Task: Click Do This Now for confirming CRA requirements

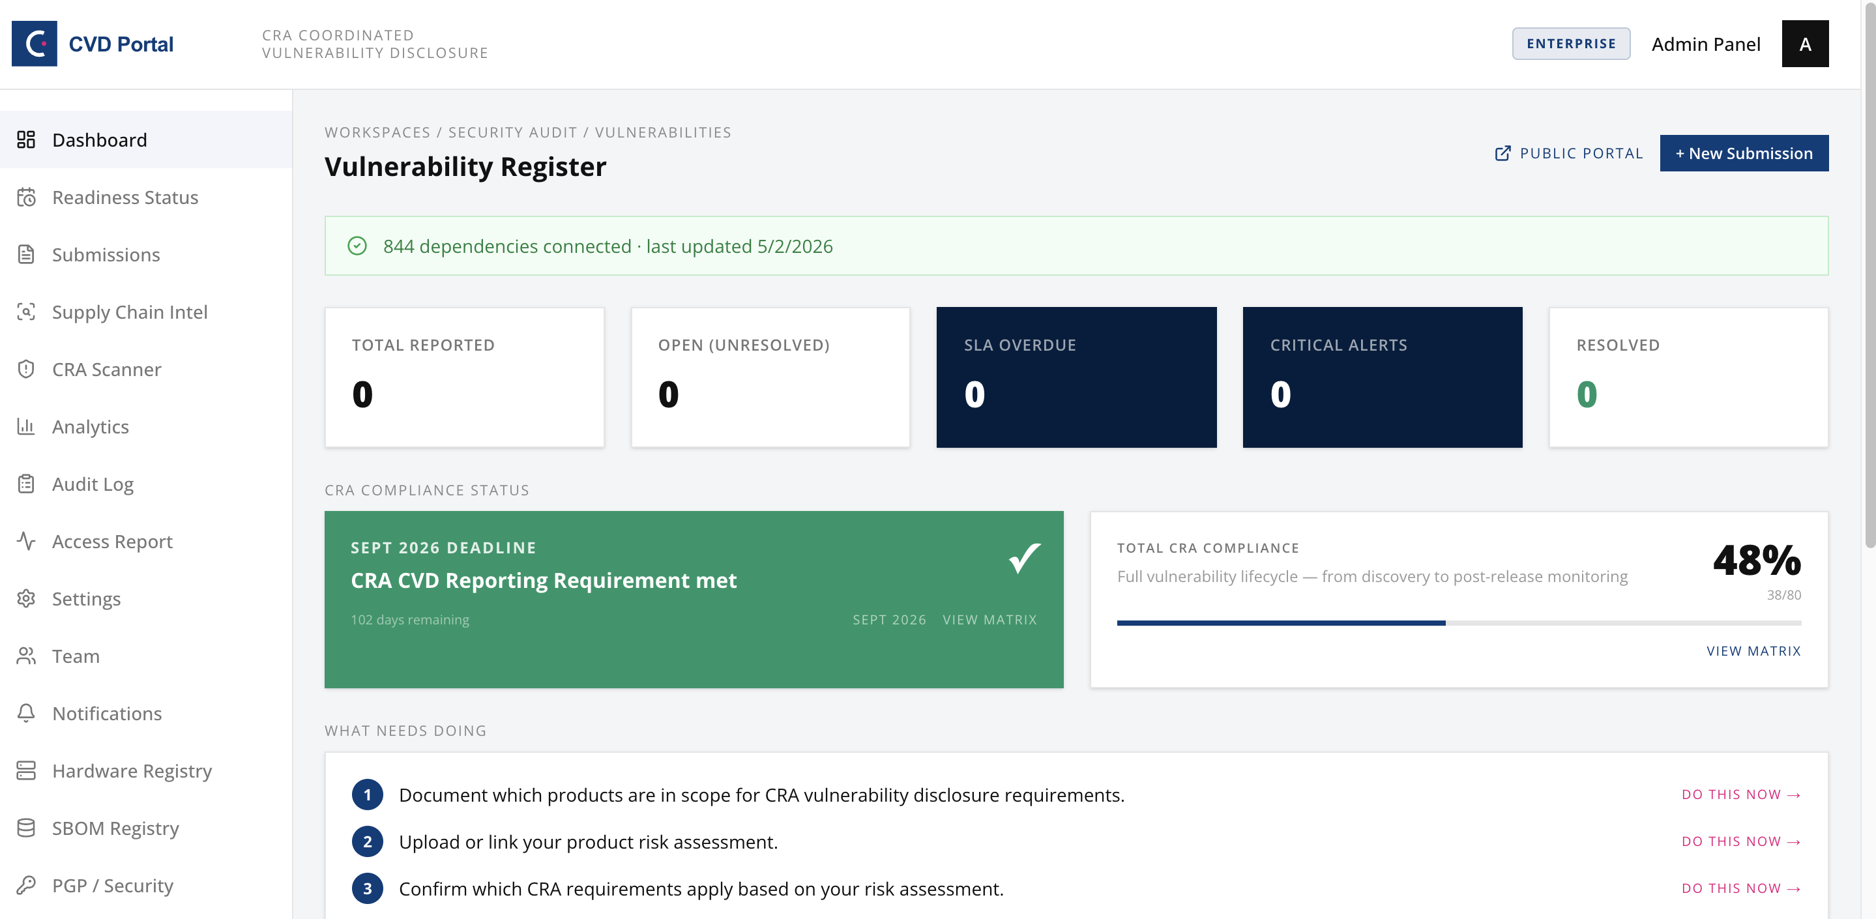Action: tap(1740, 888)
